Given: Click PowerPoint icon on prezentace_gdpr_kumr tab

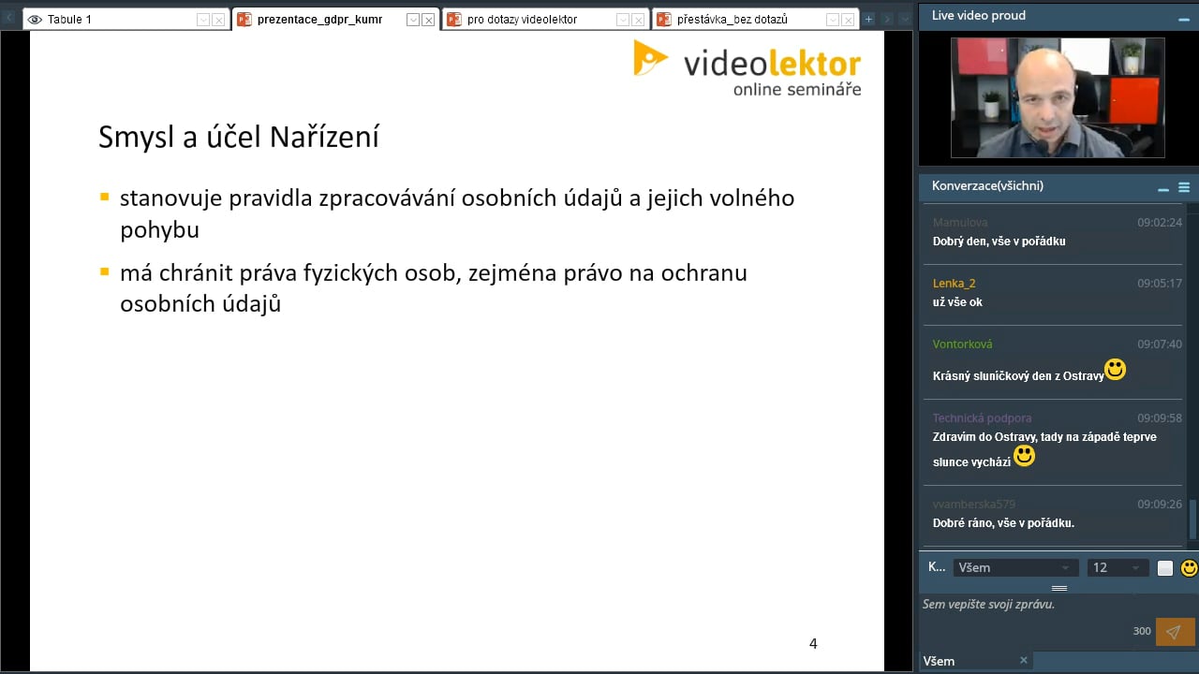Looking at the screenshot, I should pyautogui.click(x=244, y=19).
